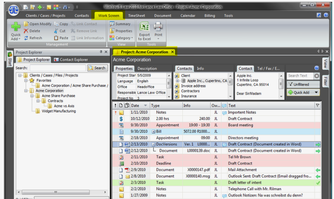The image size is (334, 199).
Task: Switch to Contact Explorer tab
Action: [x=71, y=60]
